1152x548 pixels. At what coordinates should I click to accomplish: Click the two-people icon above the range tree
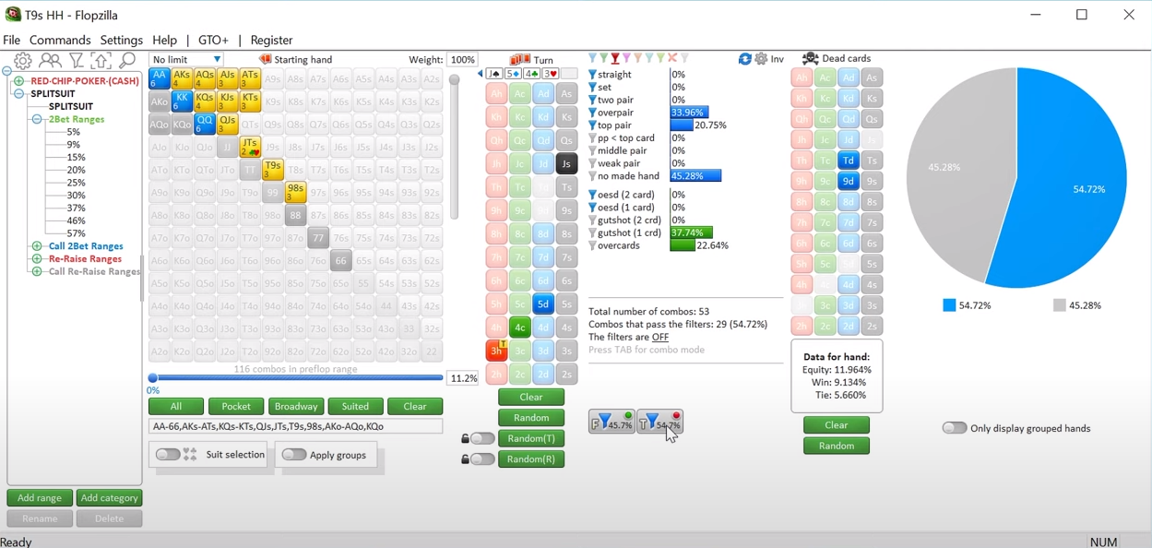[50, 61]
